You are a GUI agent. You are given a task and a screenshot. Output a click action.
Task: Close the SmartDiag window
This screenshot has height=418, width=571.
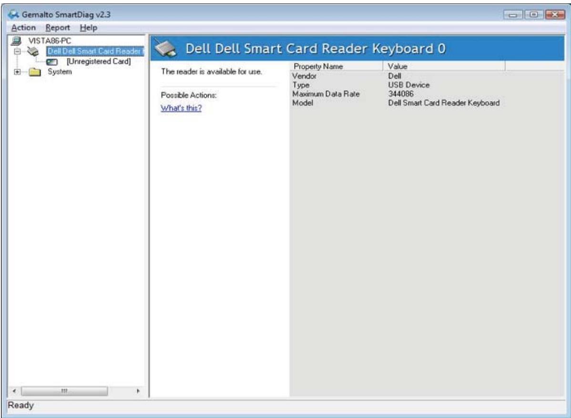[555, 15]
